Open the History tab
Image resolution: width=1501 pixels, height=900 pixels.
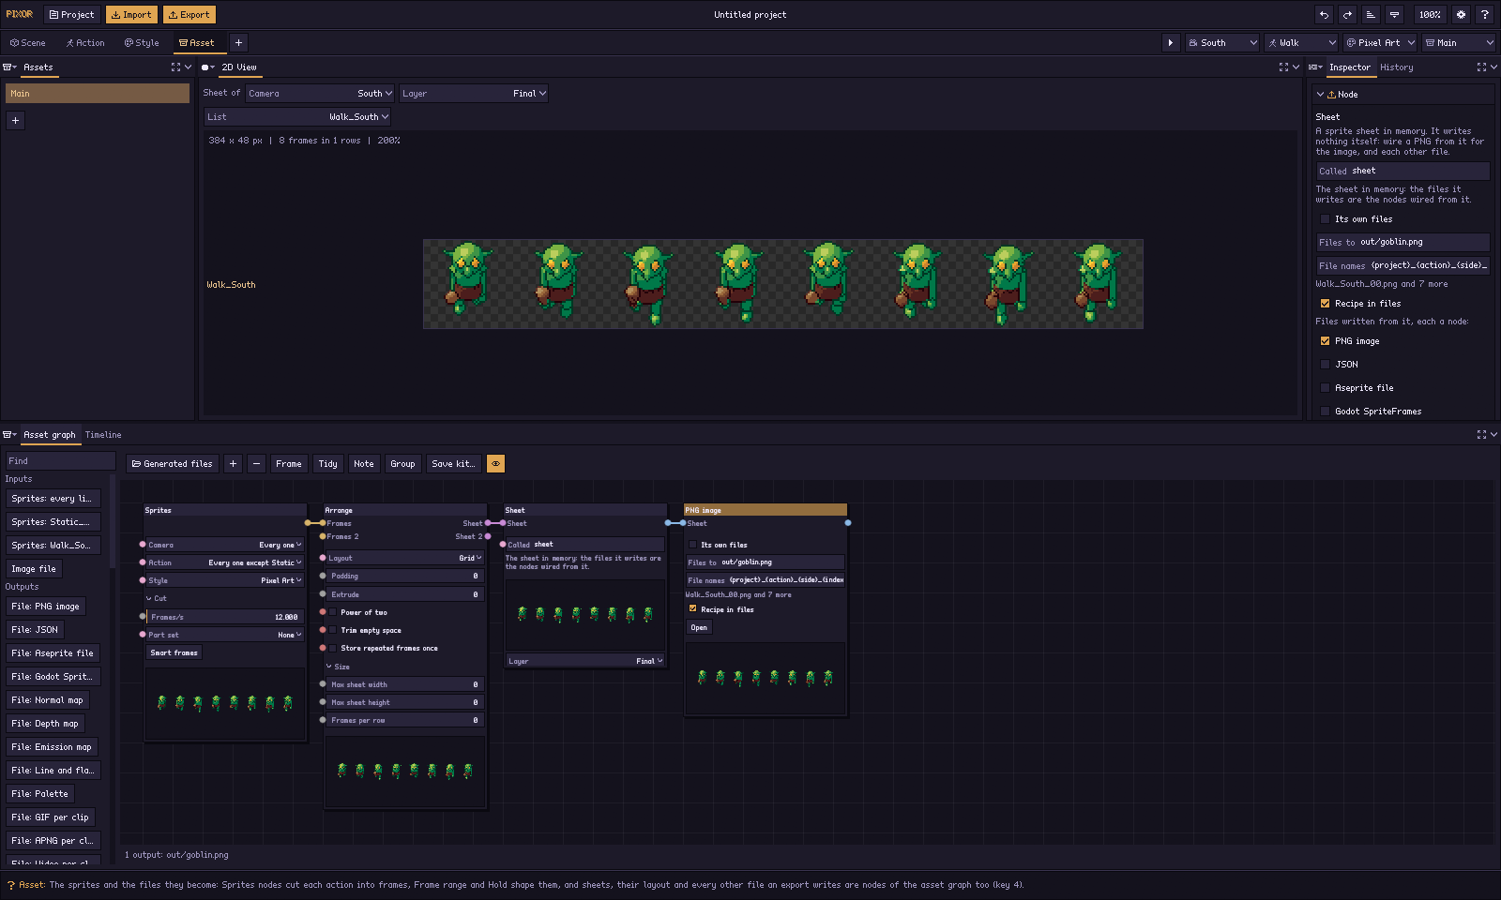(1396, 67)
